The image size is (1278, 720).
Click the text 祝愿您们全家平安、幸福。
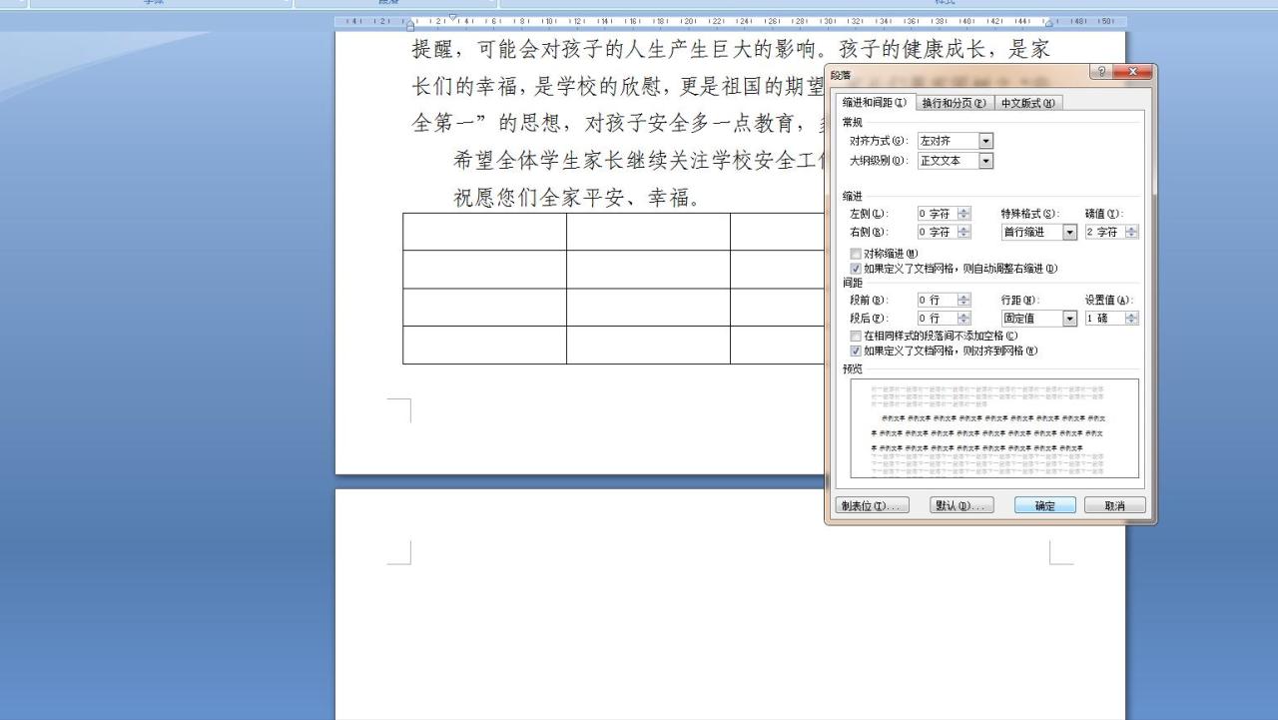pos(578,198)
